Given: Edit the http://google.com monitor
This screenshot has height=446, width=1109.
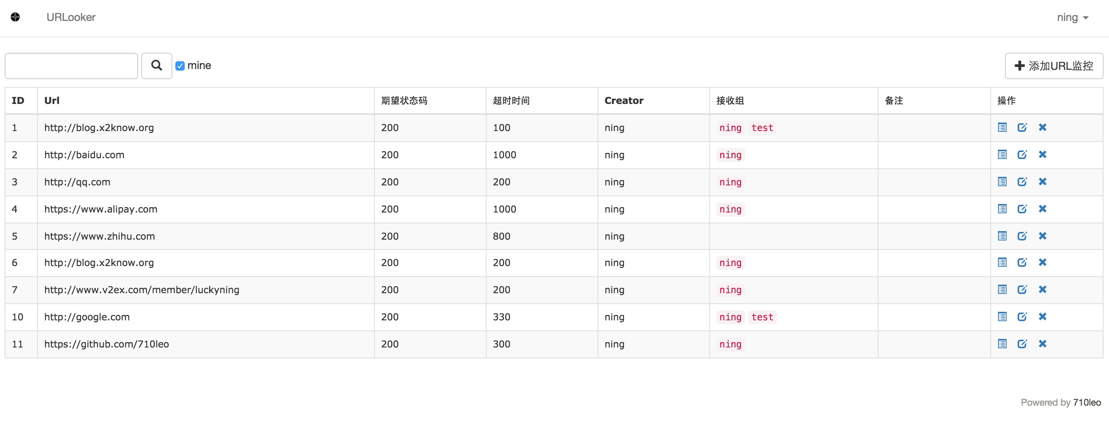Looking at the screenshot, I should point(1022,316).
